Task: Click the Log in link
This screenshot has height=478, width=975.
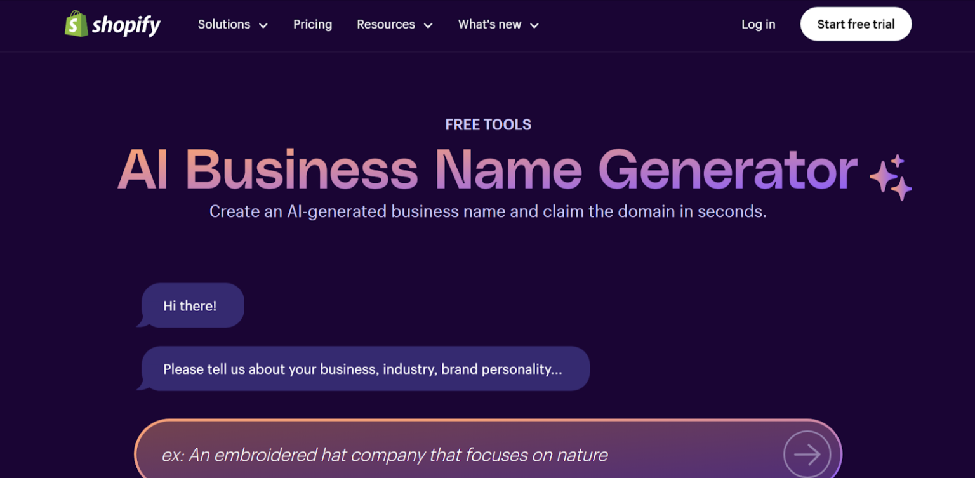Action: 758,24
